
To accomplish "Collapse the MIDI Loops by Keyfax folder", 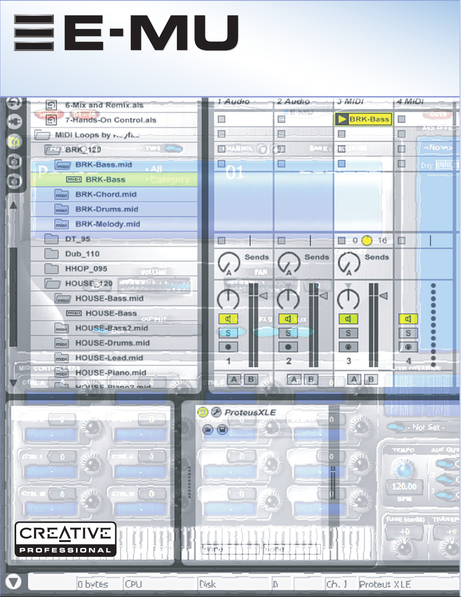I will coord(42,135).
